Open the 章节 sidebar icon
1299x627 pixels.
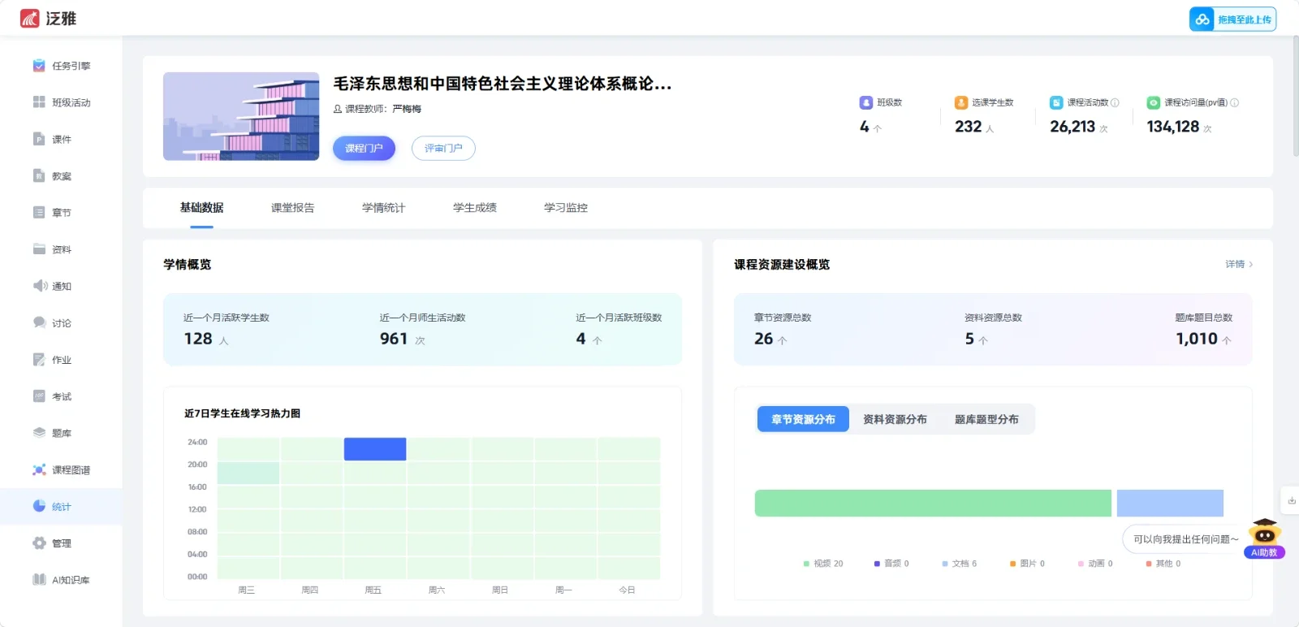39,212
